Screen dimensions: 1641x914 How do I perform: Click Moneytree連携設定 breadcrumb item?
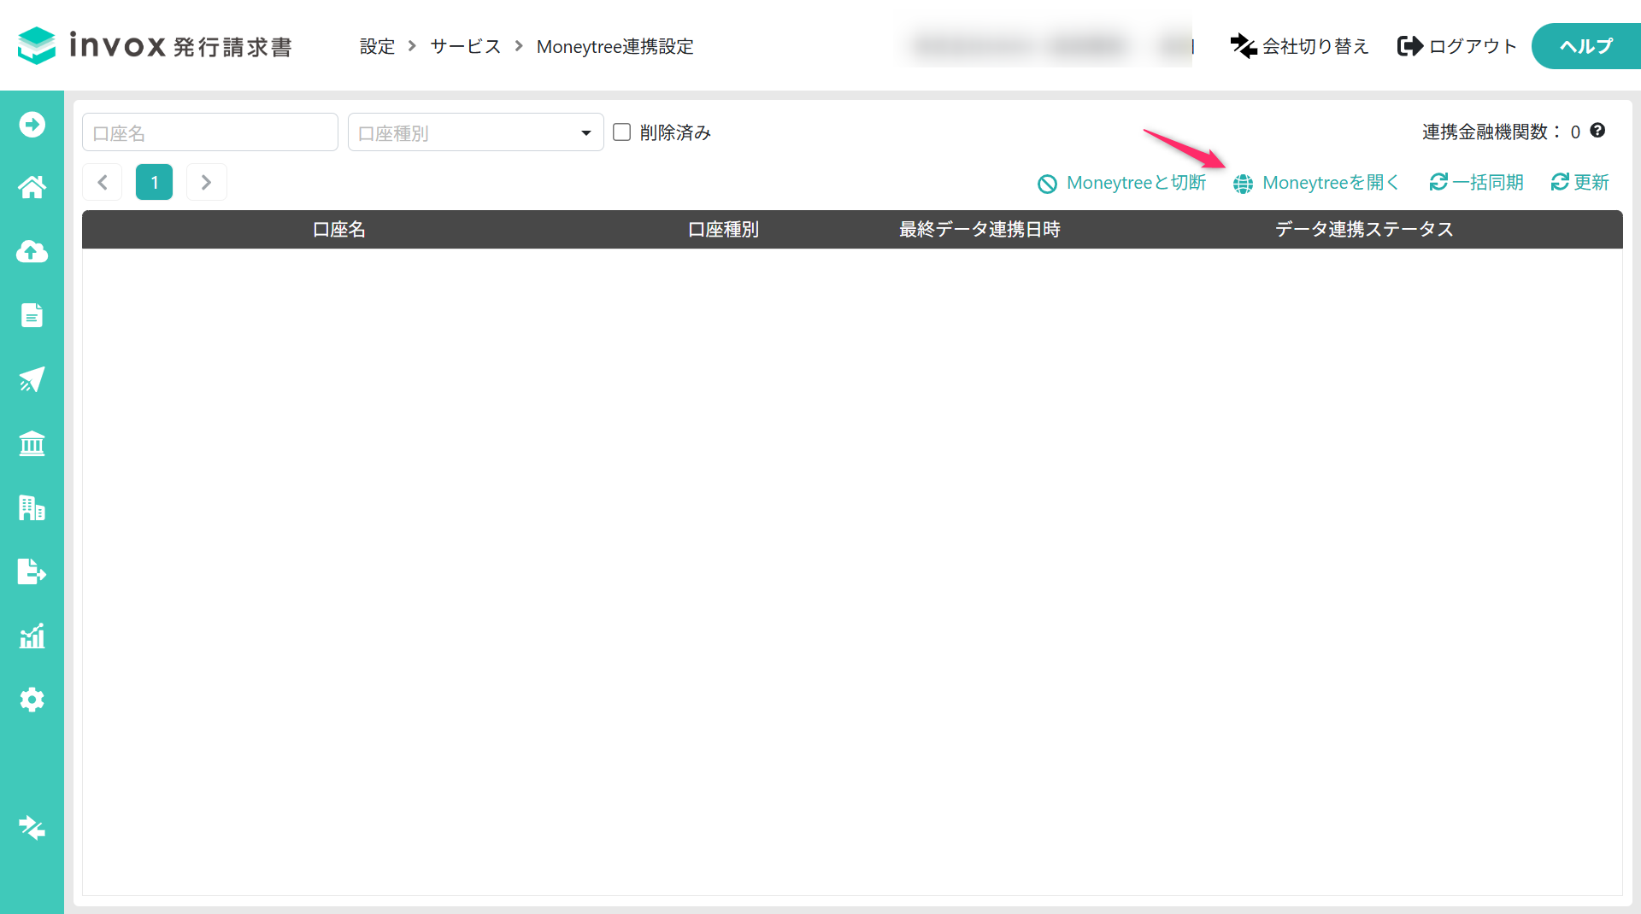(x=615, y=46)
